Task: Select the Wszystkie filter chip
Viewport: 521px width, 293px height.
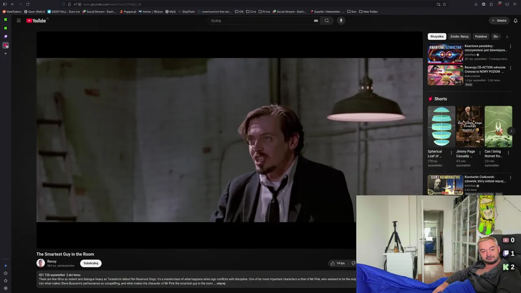Action: coord(437,37)
